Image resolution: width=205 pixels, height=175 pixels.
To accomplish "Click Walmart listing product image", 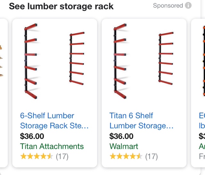I will (x=143, y=61).
